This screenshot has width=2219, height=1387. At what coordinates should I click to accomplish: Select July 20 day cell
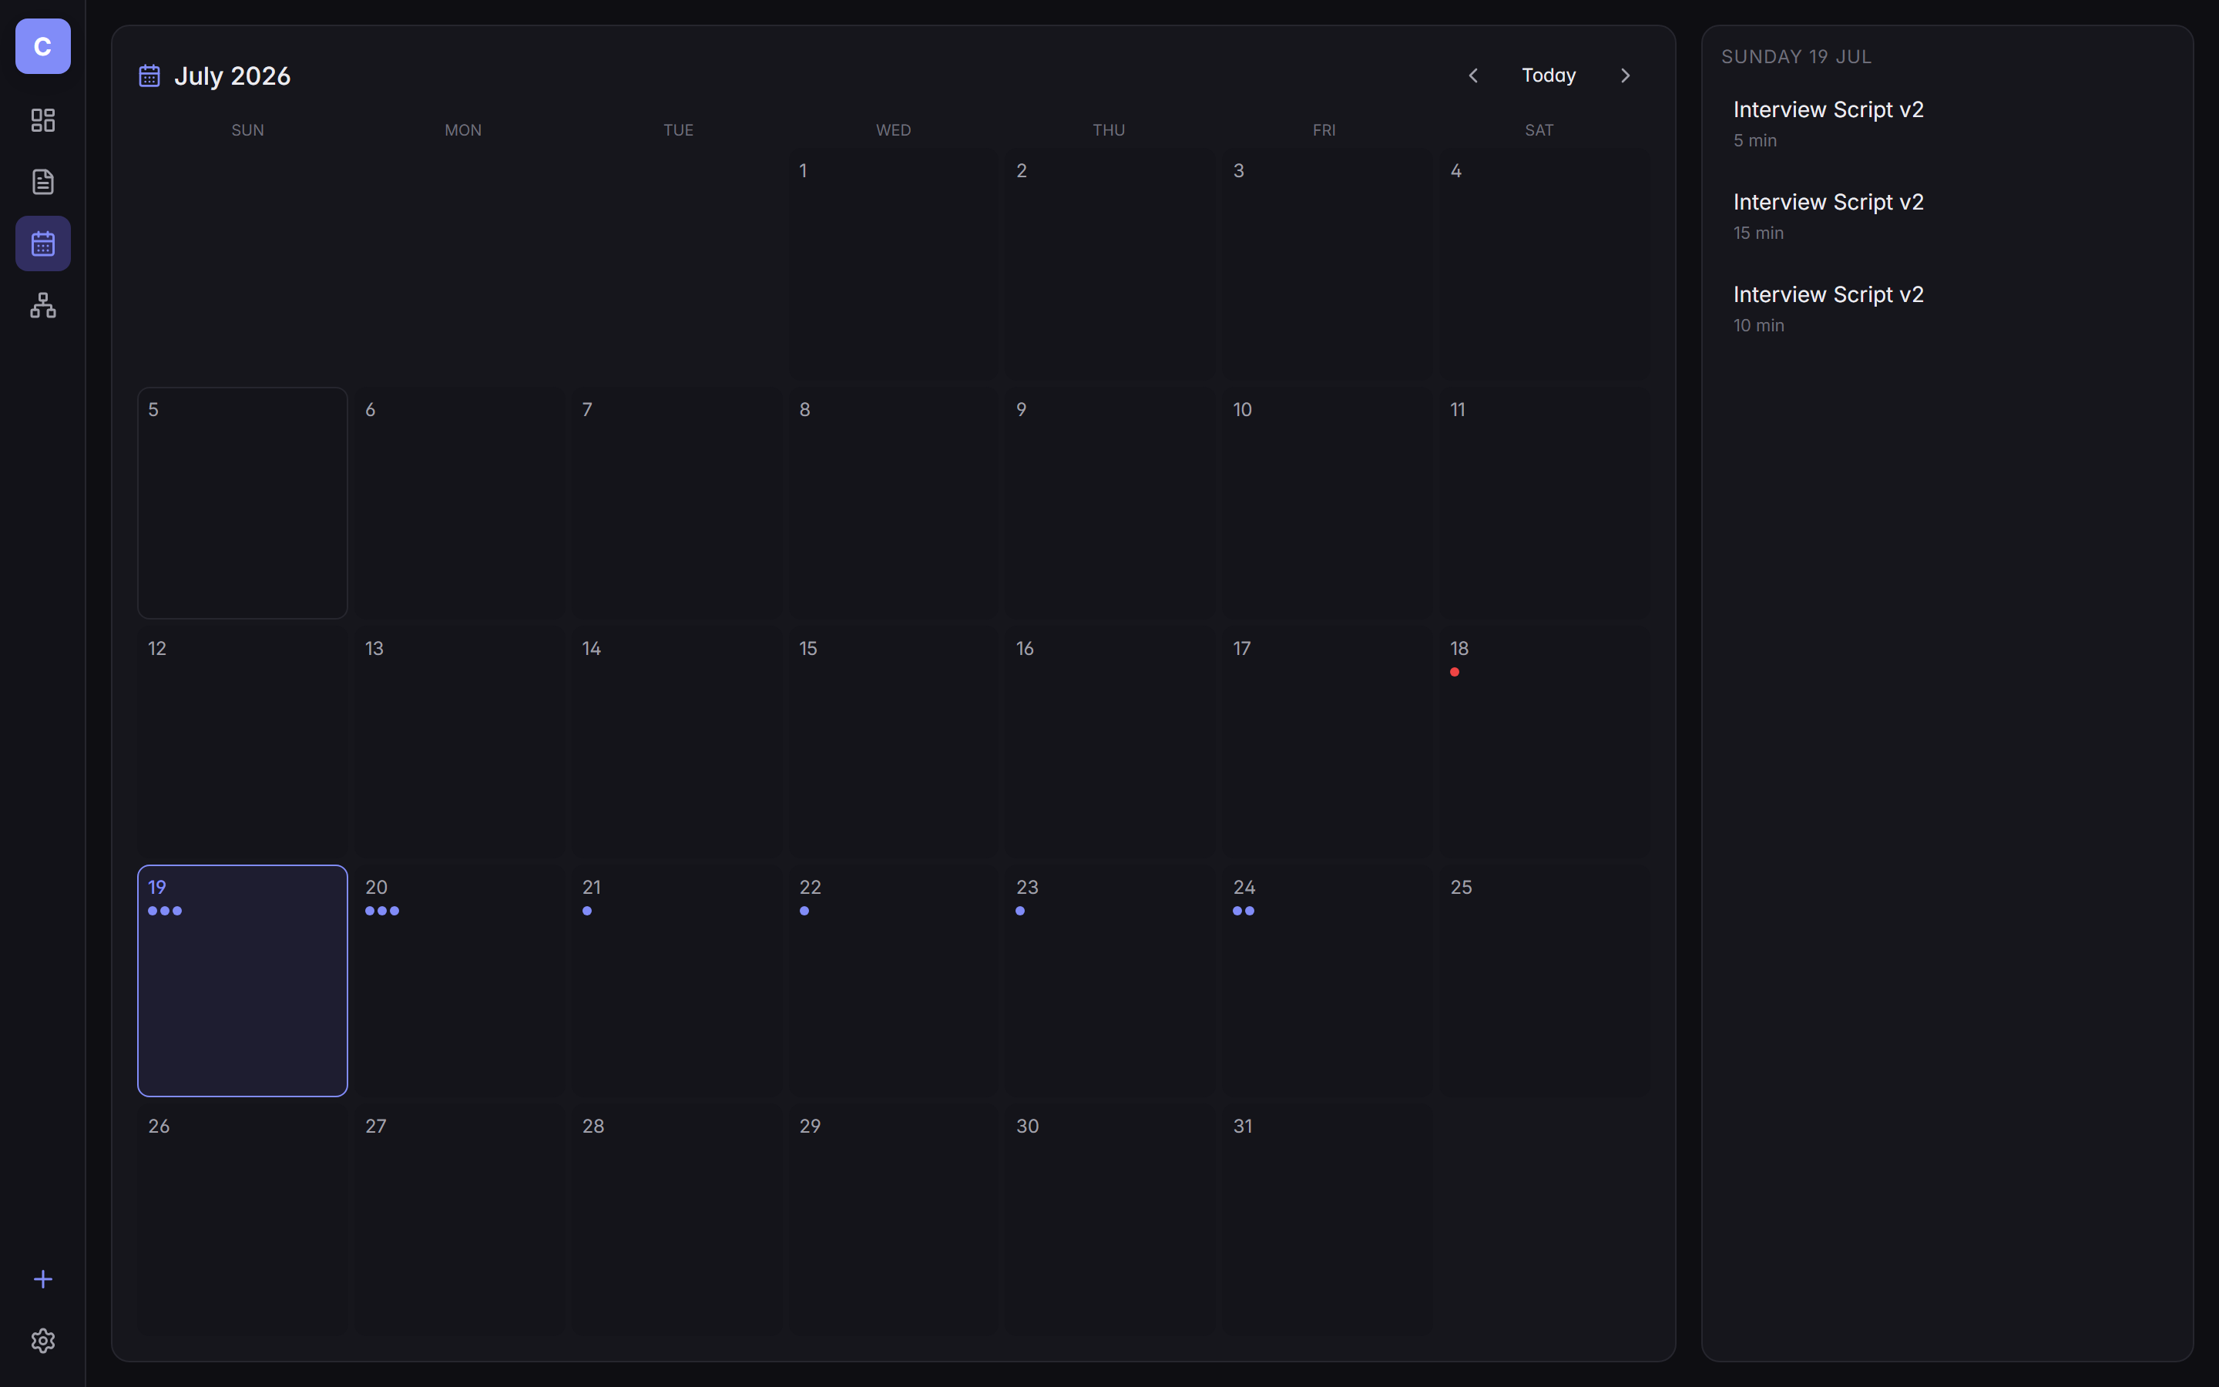tap(459, 981)
